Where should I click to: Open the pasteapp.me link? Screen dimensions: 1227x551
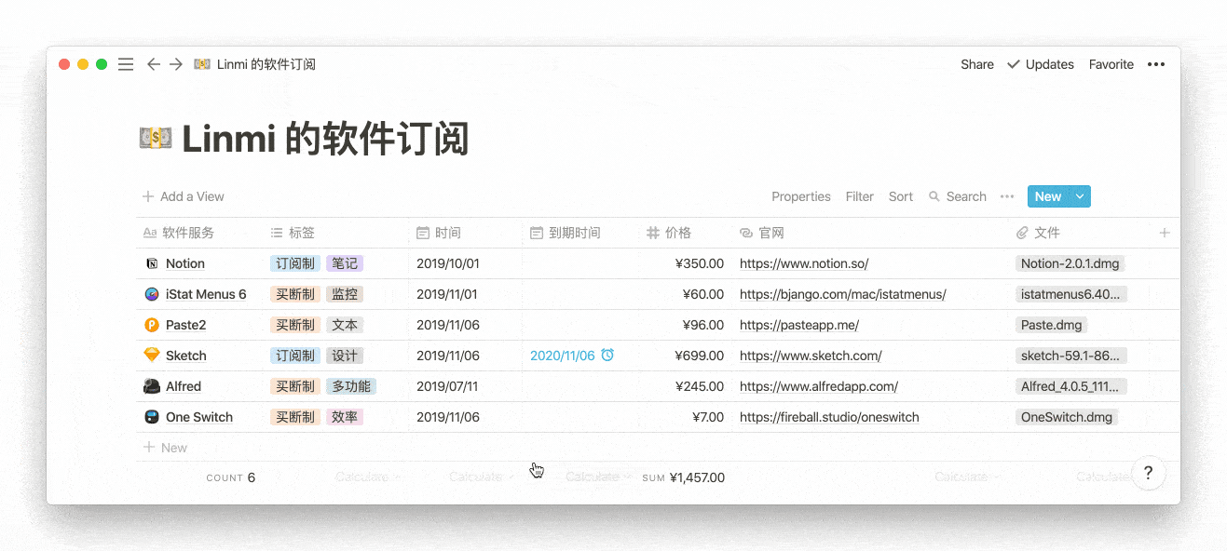(x=799, y=325)
